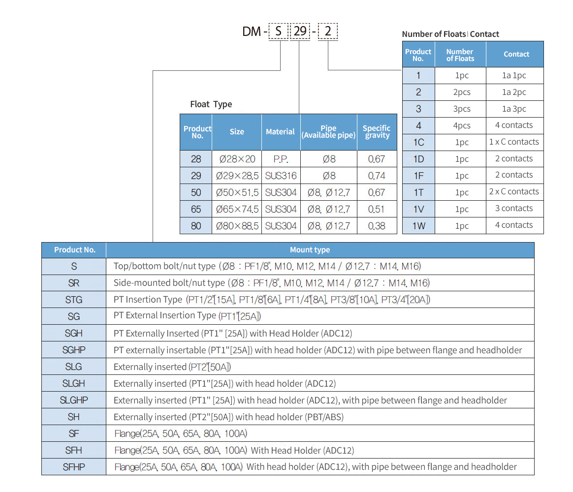Click contact product number '1W'
573x492 pixels.
coord(418,226)
